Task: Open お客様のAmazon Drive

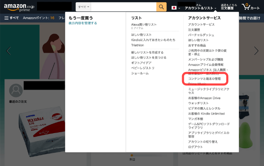Action: (x=204, y=98)
